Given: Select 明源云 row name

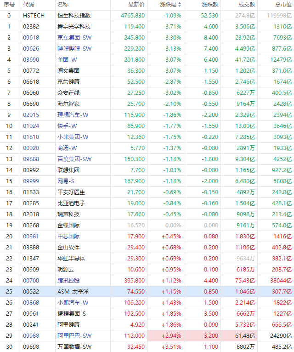Looking at the screenshot, I should 66,269.
